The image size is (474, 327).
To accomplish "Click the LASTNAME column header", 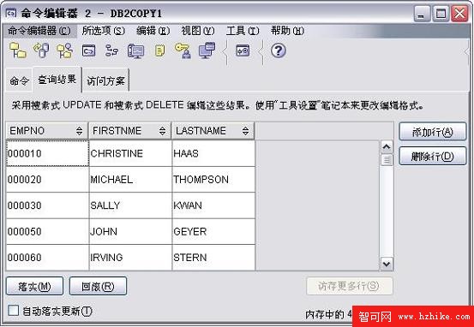I will (x=213, y=131).
